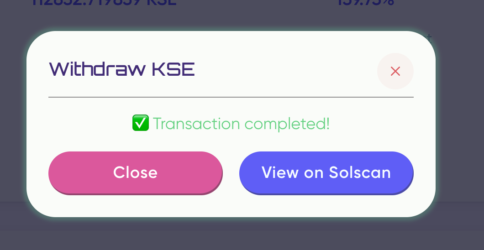Screen dimensions: 484x250
Task: Click the green checkmark success icon
Action: tap(140, 123)
